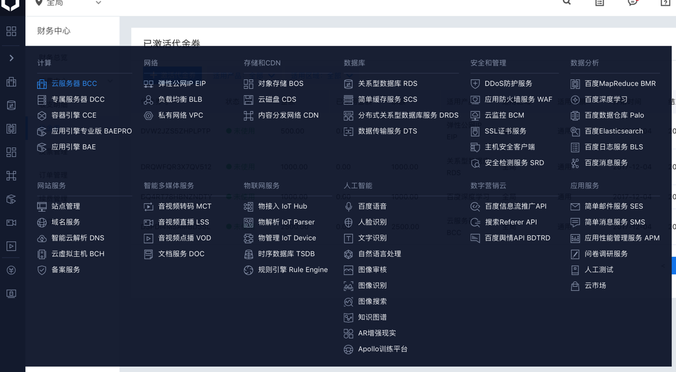Image resolution: width=676 pixels, height=372 pixels.
Task: Open 百度信息流推广API
Action: tap(515, 206)
